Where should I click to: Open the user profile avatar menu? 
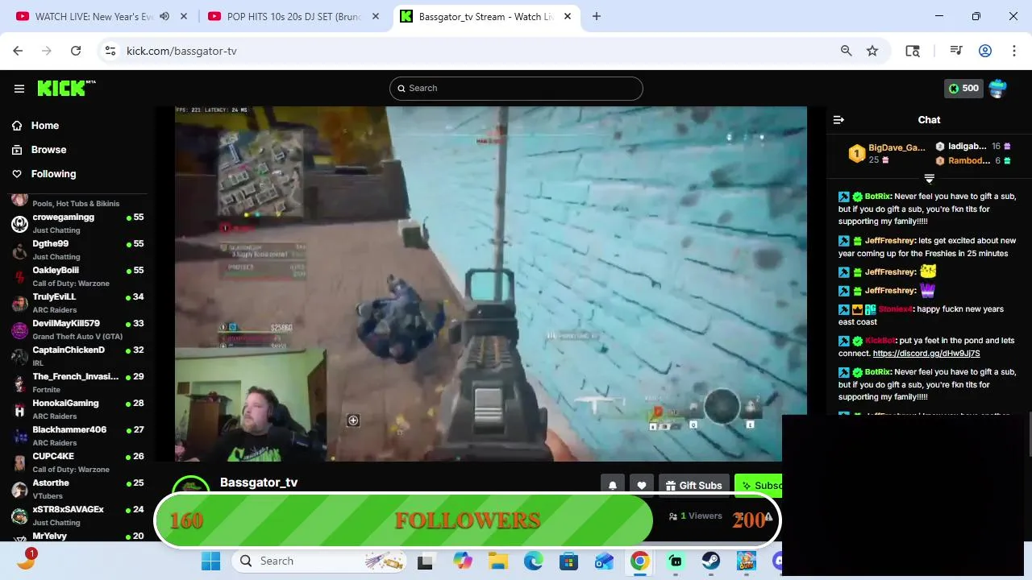click(997, 89)
